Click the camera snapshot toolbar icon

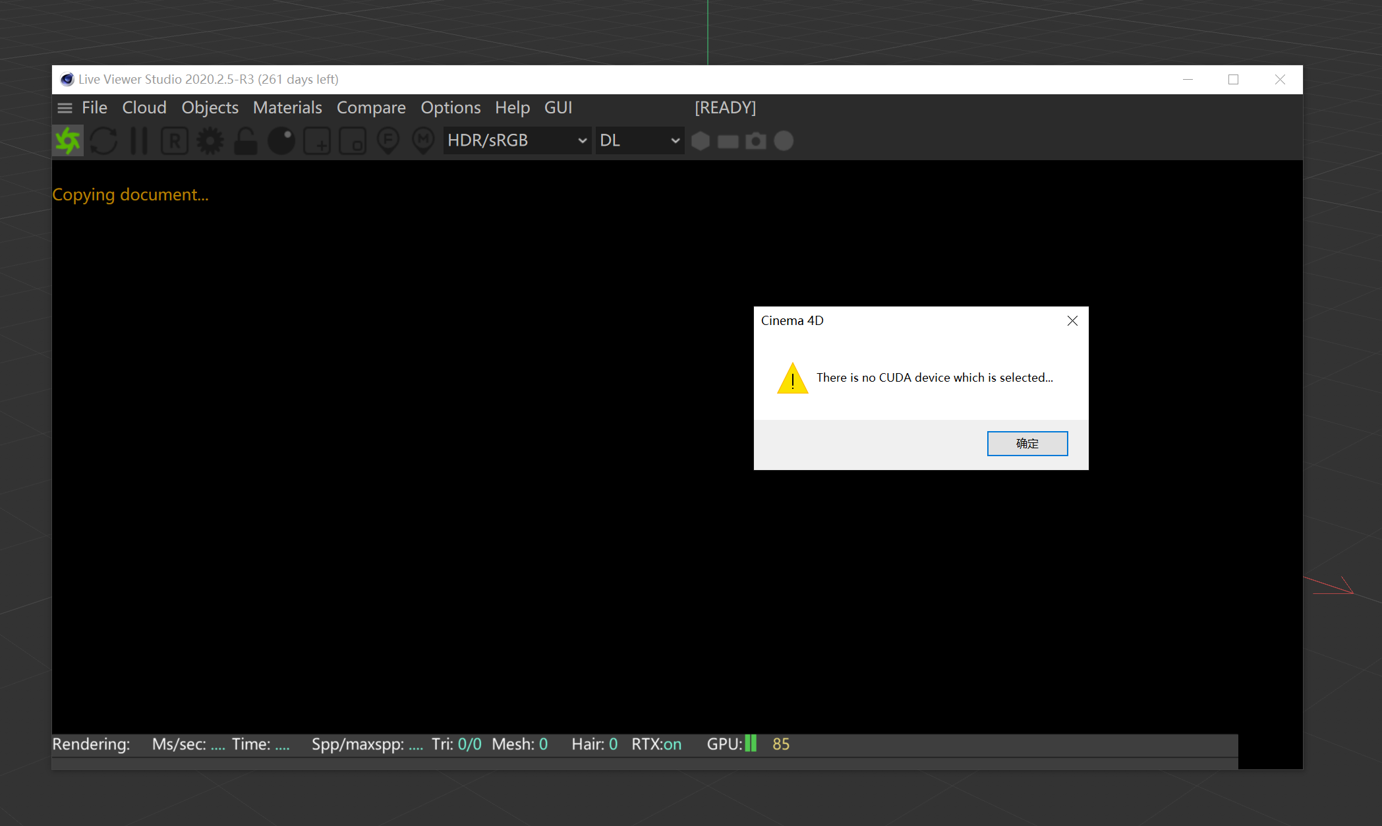(x=756, y=141)
